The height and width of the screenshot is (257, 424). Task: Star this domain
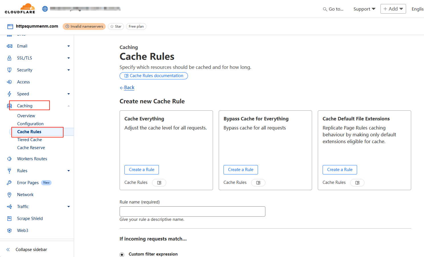pos(116,26)
